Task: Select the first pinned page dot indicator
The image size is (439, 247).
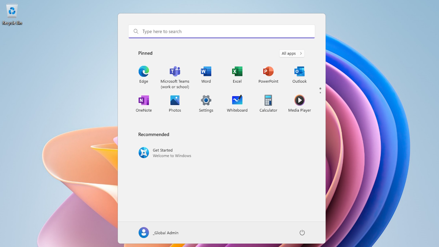Action: pyautogui.click(x=320, y=88)
